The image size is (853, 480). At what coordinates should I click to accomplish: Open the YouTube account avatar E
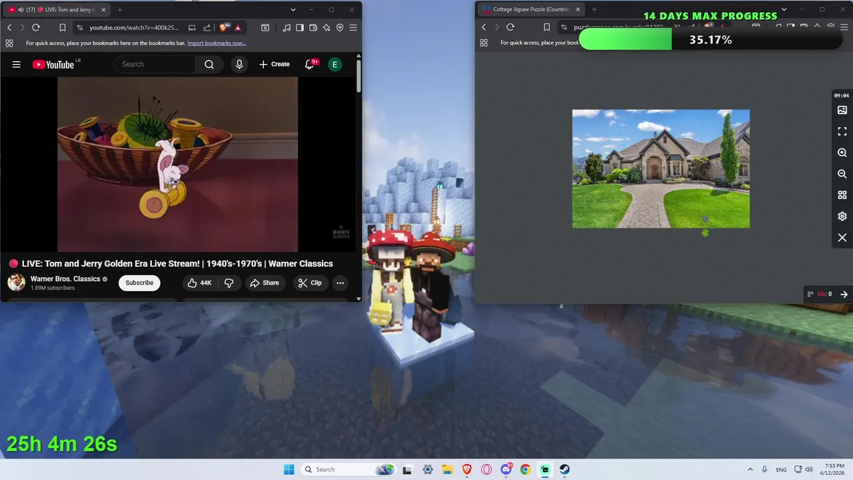point(335,64)
